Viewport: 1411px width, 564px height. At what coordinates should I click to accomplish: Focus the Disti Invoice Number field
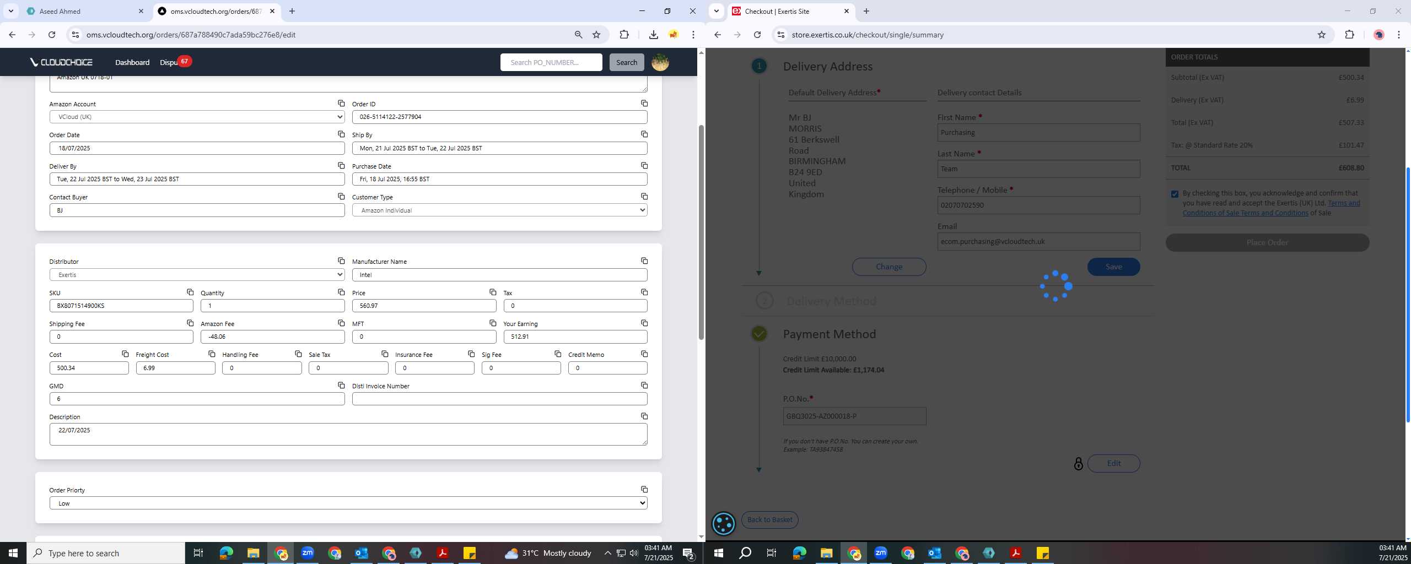499,399
